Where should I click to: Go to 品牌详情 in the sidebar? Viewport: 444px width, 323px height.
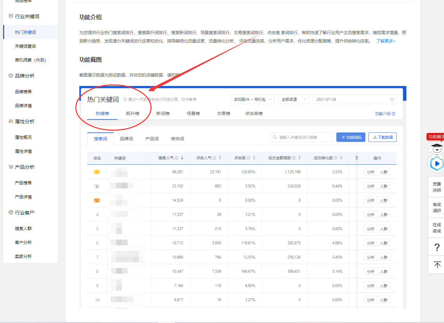23,105
